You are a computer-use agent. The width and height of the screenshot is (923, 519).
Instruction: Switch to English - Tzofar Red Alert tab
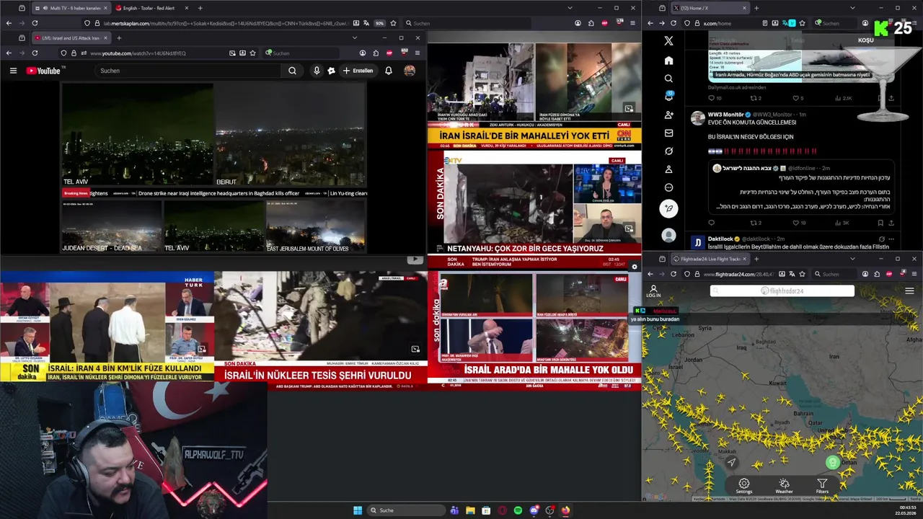(x=151, y=8)
